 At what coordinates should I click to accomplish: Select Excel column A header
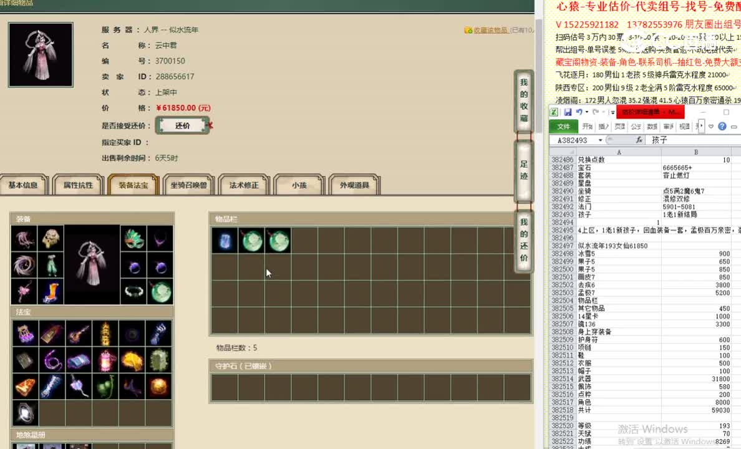click(x=619, y=152)
